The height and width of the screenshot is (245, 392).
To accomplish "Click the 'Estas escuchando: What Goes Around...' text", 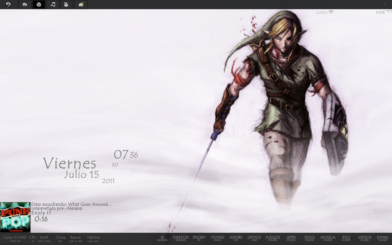I will [71, 204].
